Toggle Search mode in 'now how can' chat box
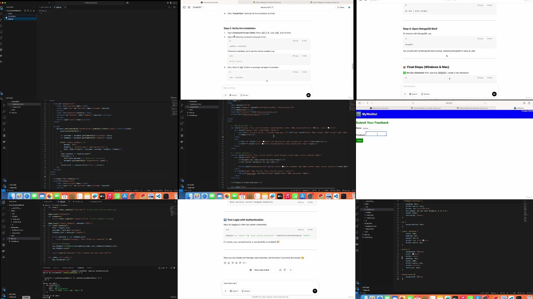This screenshot has width=533, height=299. (234, 291)
